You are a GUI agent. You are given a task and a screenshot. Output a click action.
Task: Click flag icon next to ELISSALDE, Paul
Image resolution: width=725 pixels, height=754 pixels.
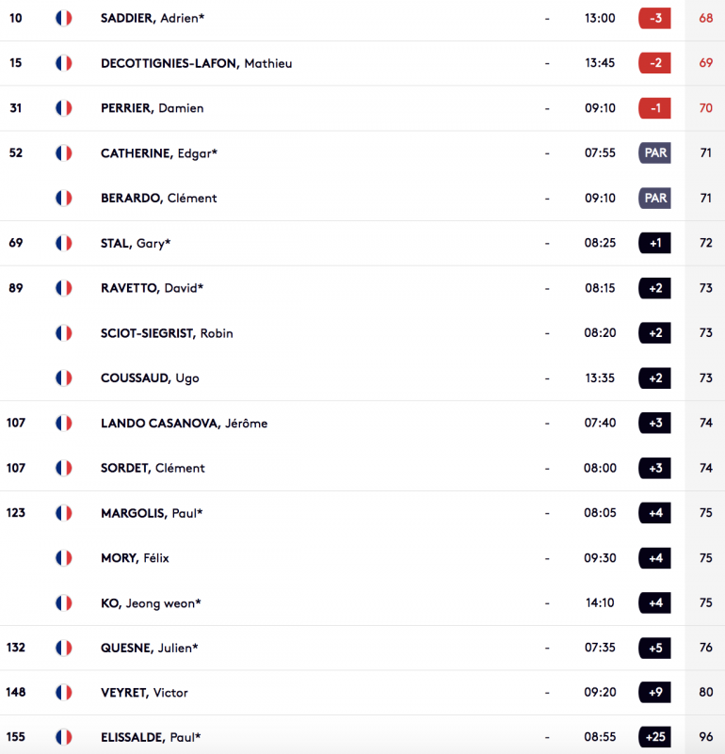pyautogui.click(x=63, y=737)
